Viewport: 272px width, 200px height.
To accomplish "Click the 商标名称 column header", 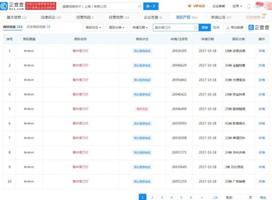I will 80,39.
